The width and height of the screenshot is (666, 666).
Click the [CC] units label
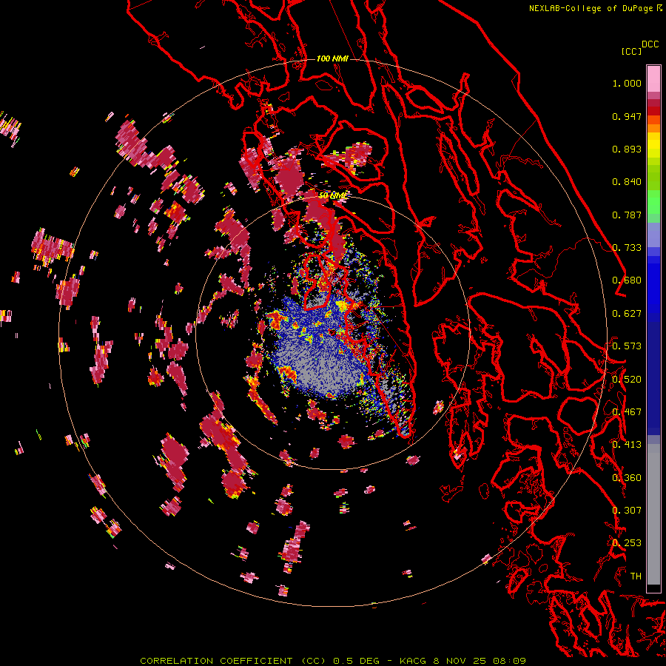point(631,51)
